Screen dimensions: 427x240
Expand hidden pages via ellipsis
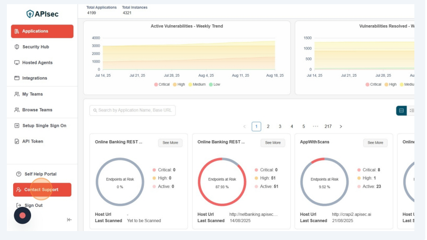[x=315, y=127]
